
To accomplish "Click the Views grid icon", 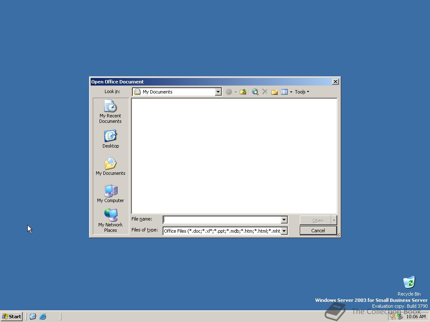I will pyautogui.click(x=284, y=92).
